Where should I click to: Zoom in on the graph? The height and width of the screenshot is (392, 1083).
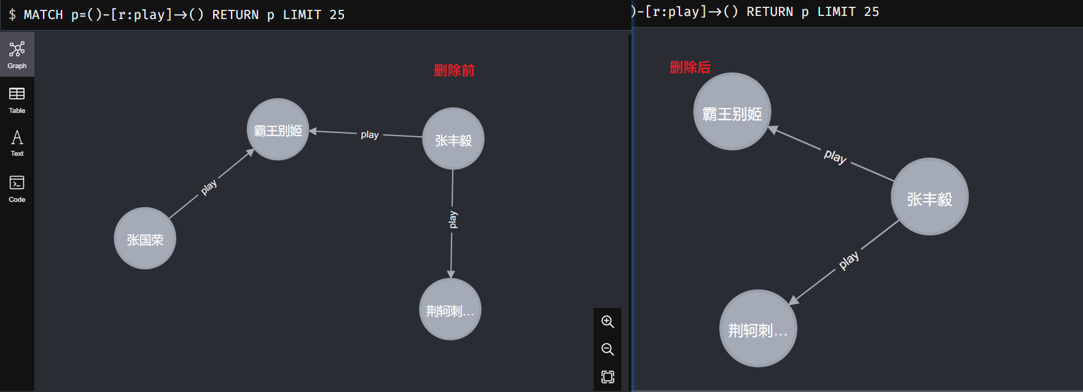(x=608, y=321)
